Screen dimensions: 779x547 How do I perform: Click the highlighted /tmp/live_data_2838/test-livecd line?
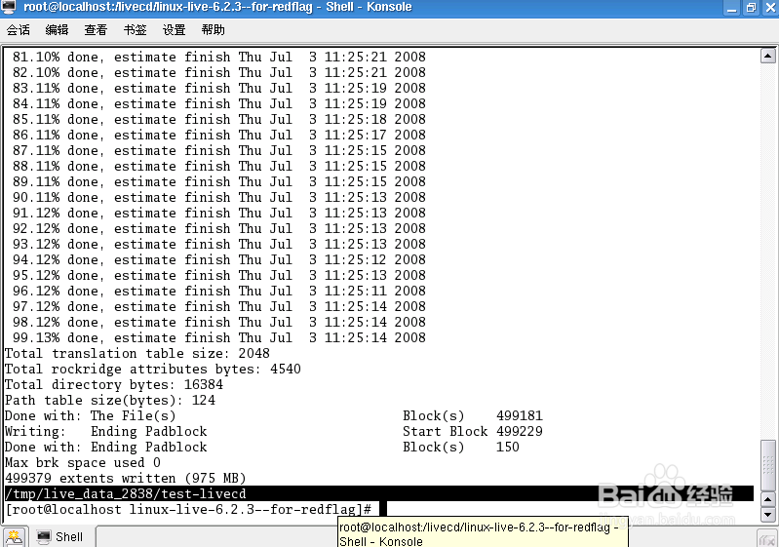[378, 493]
